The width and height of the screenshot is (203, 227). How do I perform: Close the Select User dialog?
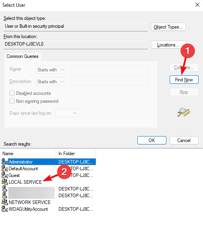coord(197,5)
